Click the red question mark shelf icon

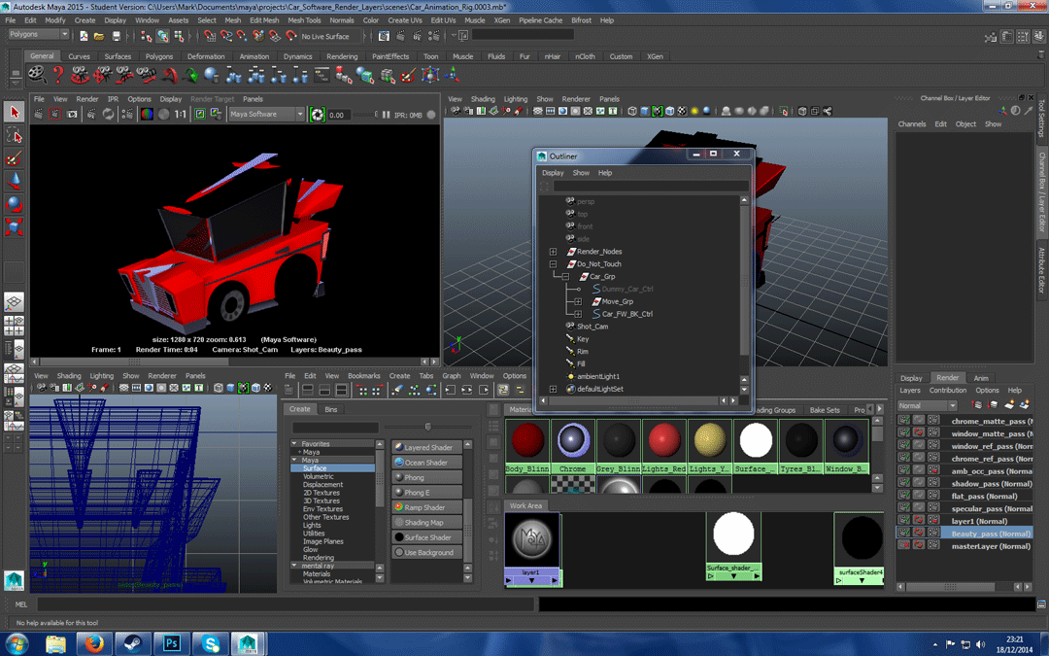(x=58, y=75)
